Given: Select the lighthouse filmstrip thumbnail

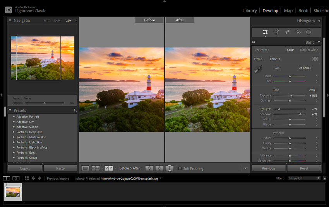Looking at the screenshot, I should pos(13,192).
